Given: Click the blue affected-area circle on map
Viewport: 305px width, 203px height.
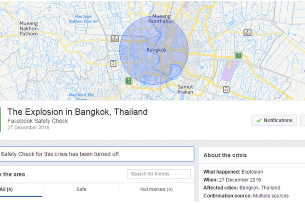Looking at the screenshot, I should coord(154,50).
